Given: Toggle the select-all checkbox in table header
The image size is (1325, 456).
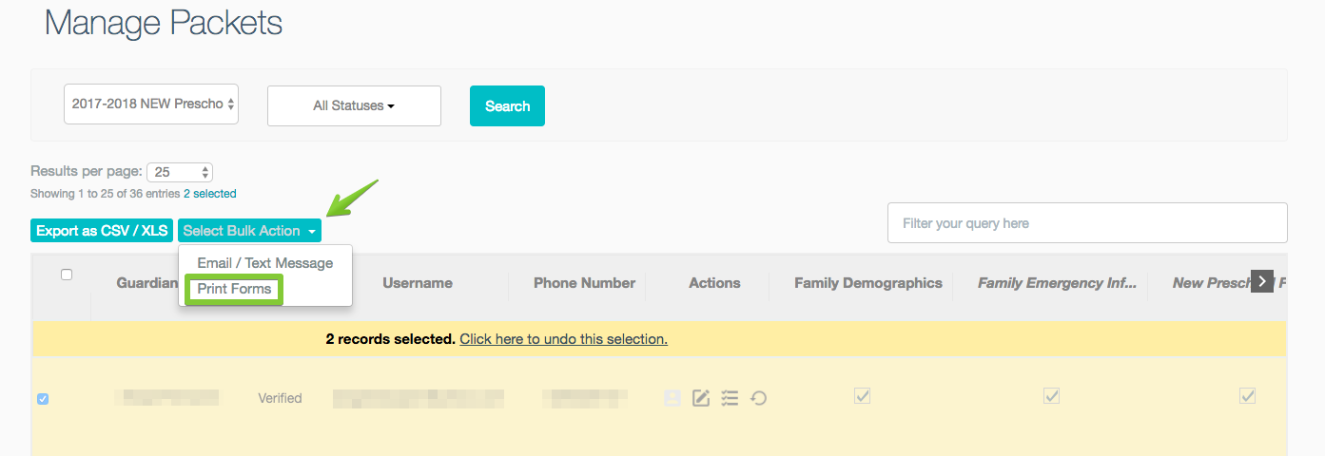Looking at the screenshot, I should tap(67, 275).
